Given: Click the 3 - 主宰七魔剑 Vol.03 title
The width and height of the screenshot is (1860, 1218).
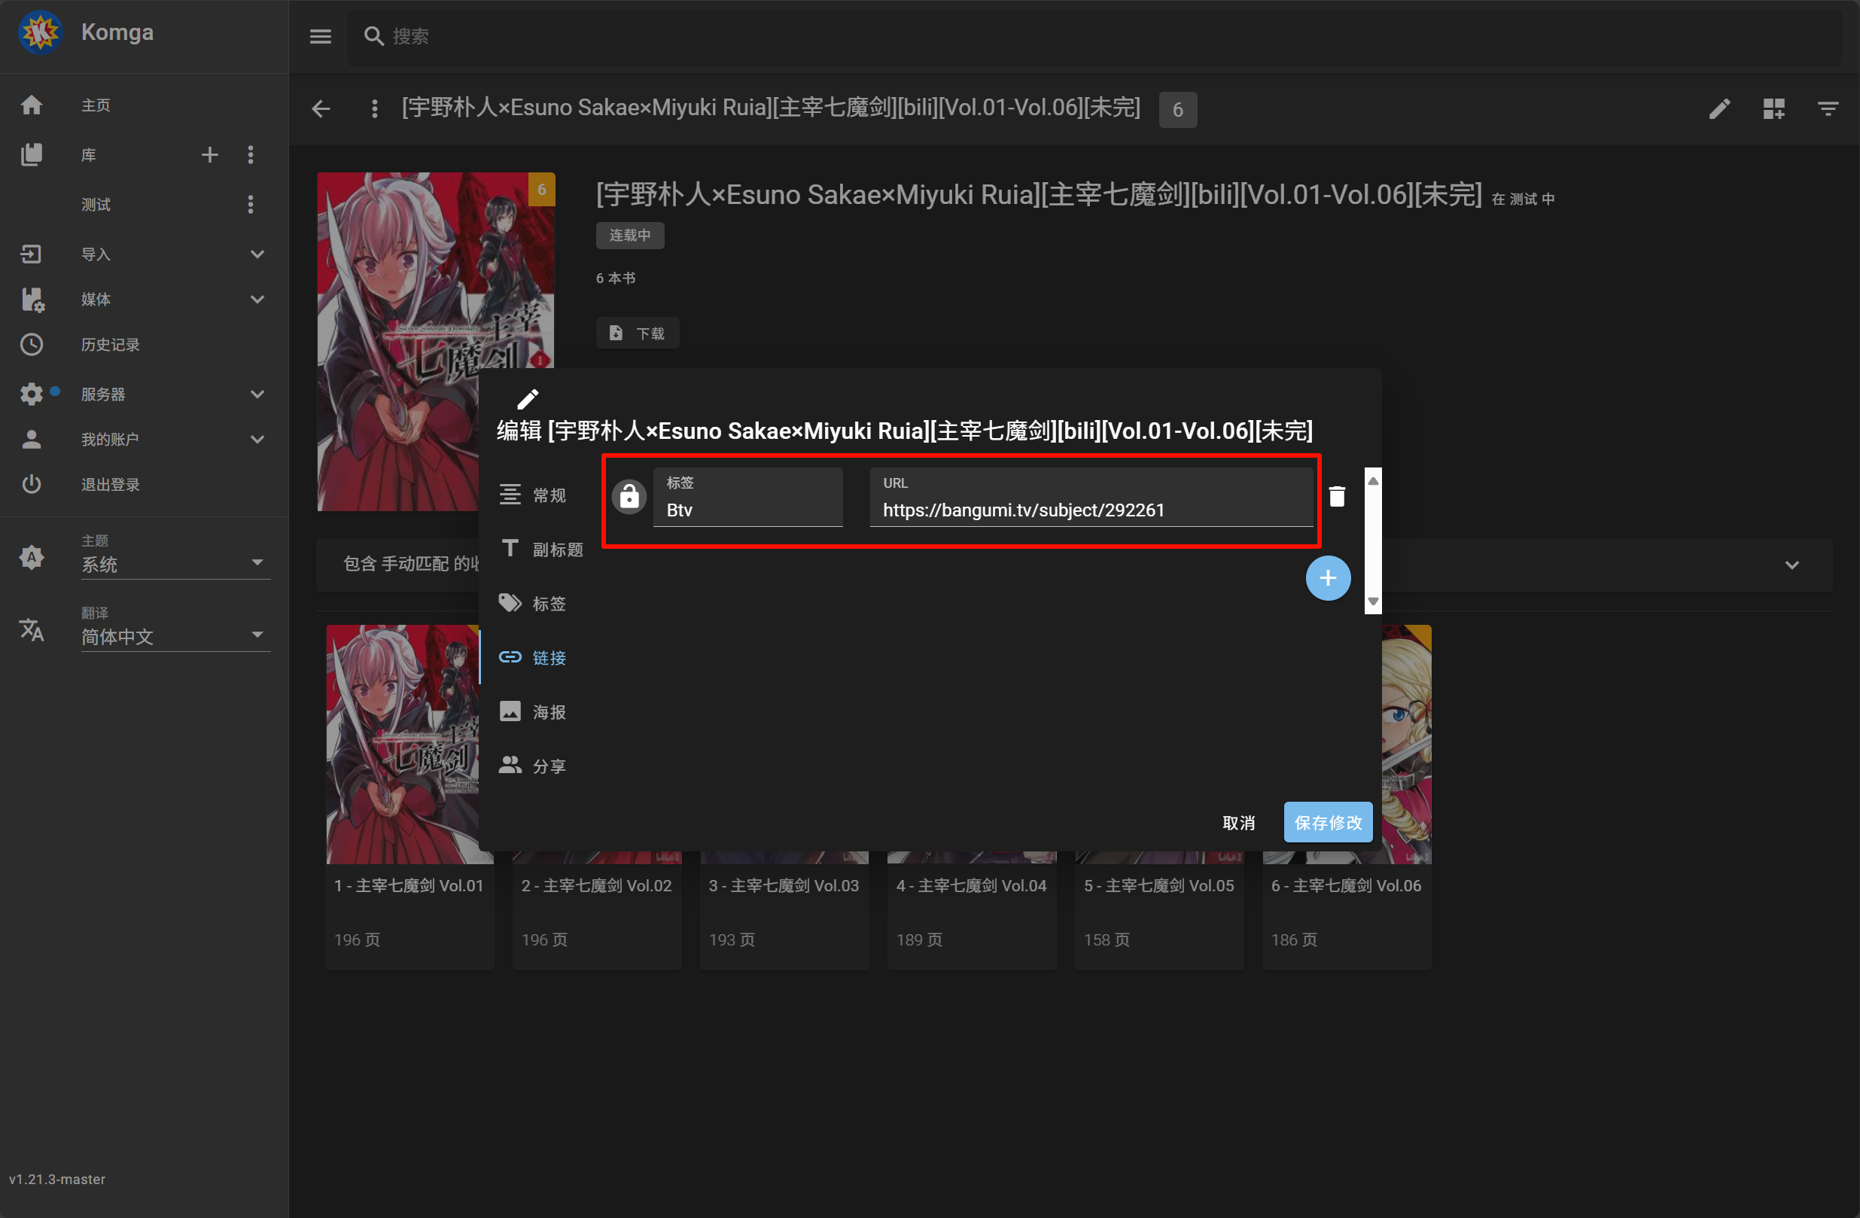Looking at the screenshot, I should (784, 886).
